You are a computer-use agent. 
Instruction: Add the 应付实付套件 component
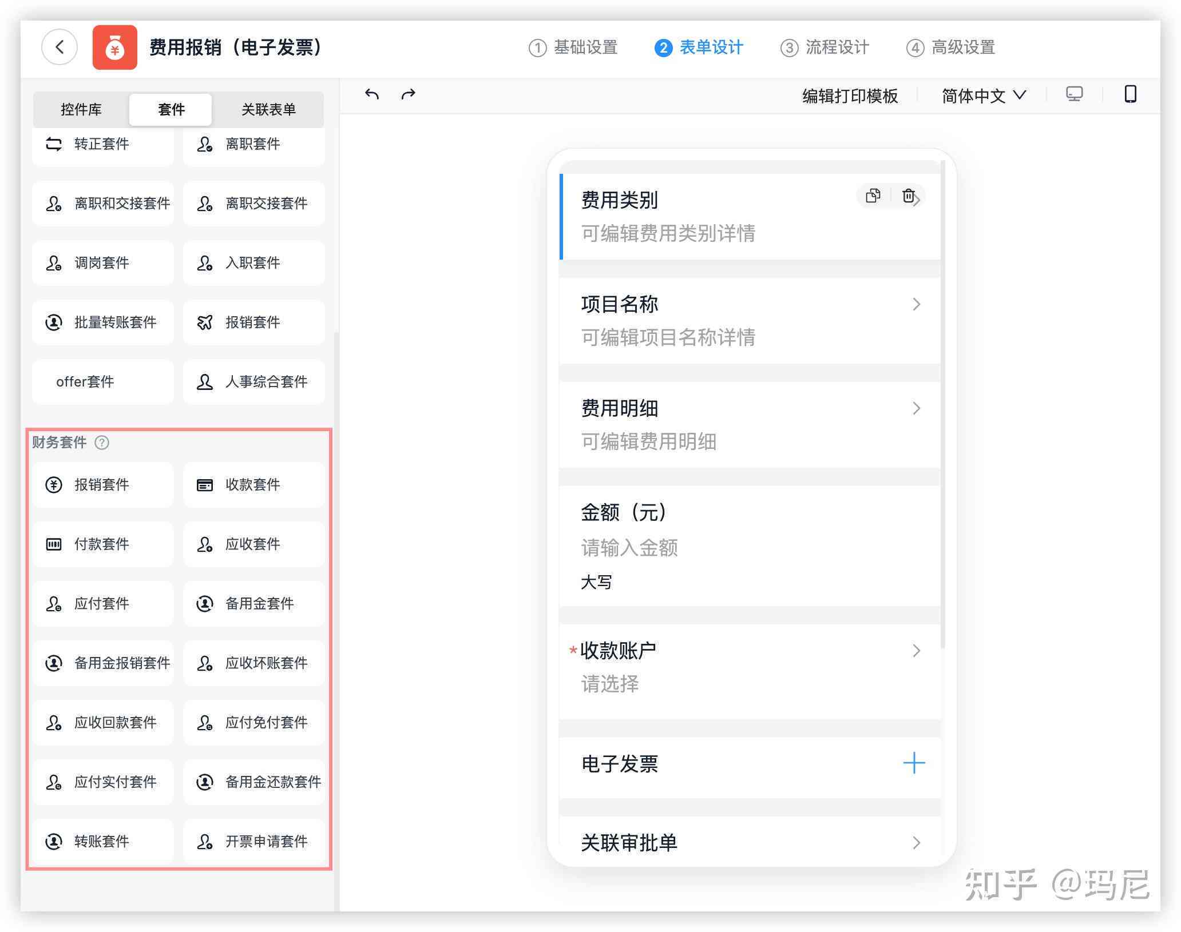tap(103, 782)
